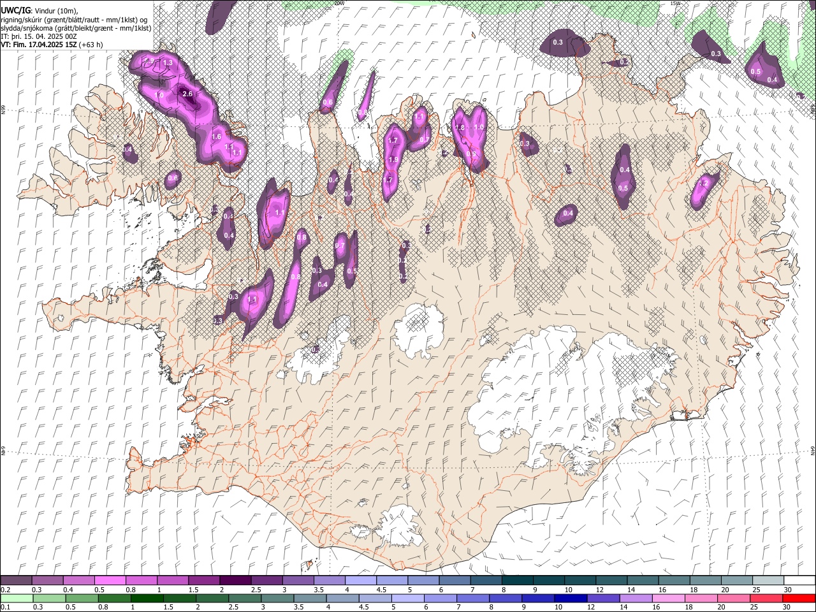This screenshot has width=816, height=612.
Task: Click the VT: Fim. 17.04.2025 15Z valid time
Action: [x=52, y=45]
